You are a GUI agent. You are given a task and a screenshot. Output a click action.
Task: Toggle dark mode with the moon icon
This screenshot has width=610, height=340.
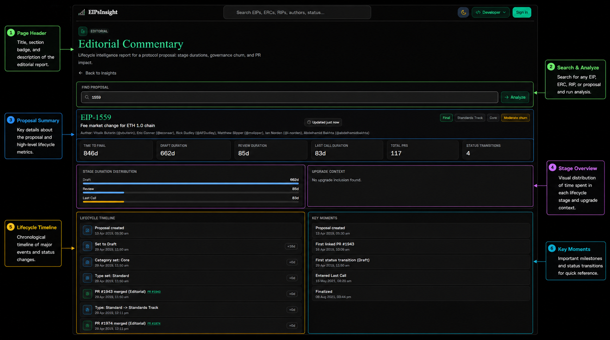(x=463, y=12)
